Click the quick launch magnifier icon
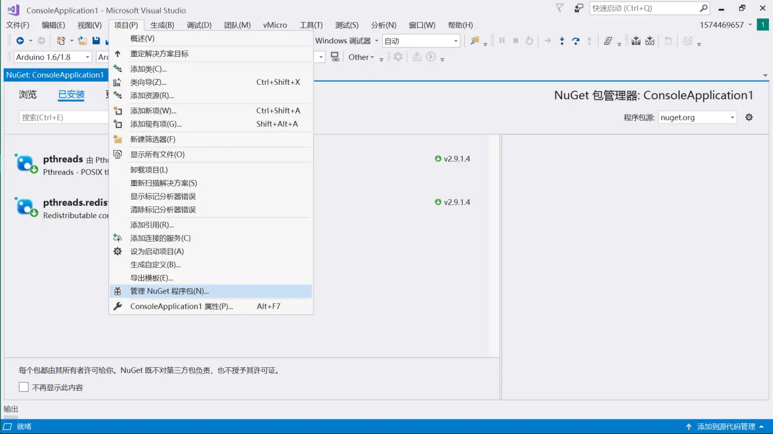Screen dimensions: 773x434 [x=703, y=8]
